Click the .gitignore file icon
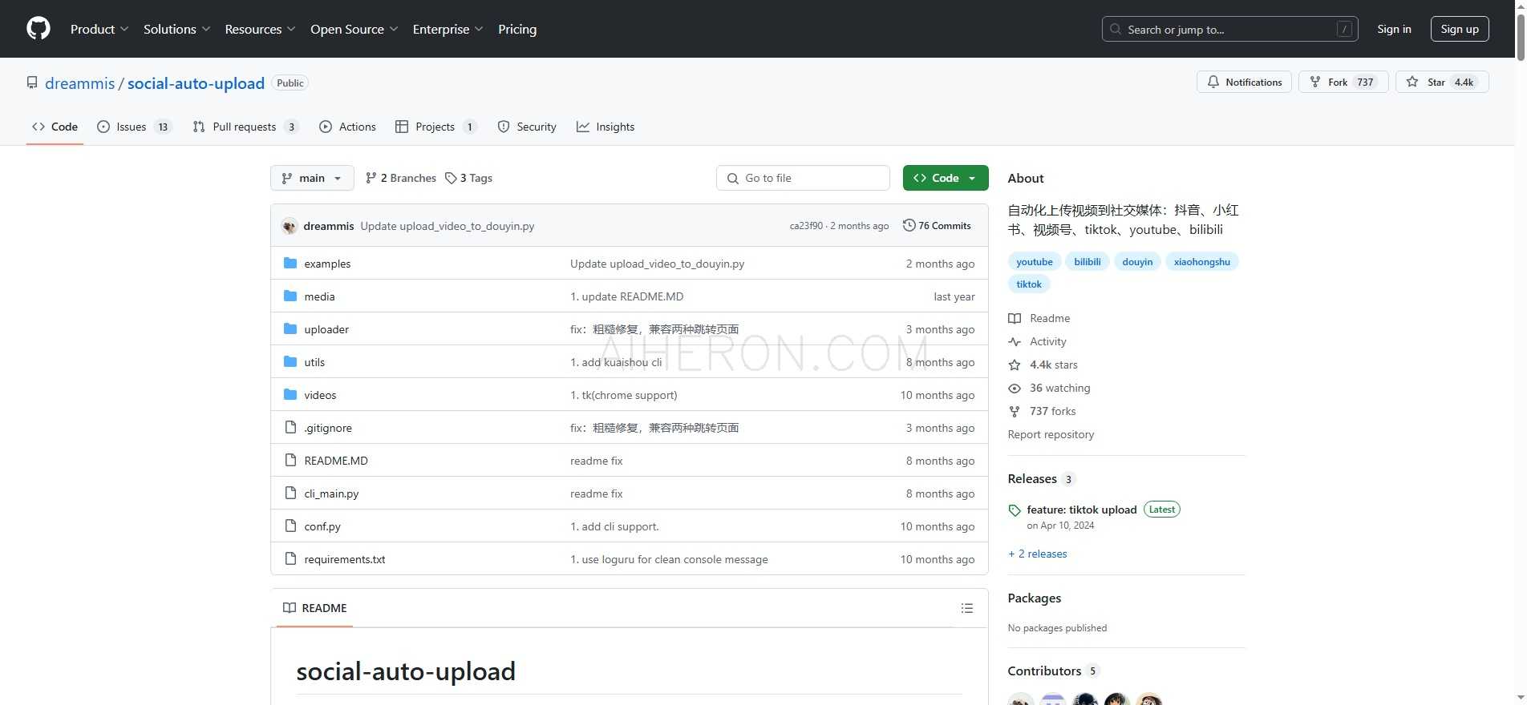This screenshot has width=1527, height=705. tap(290, 427)
